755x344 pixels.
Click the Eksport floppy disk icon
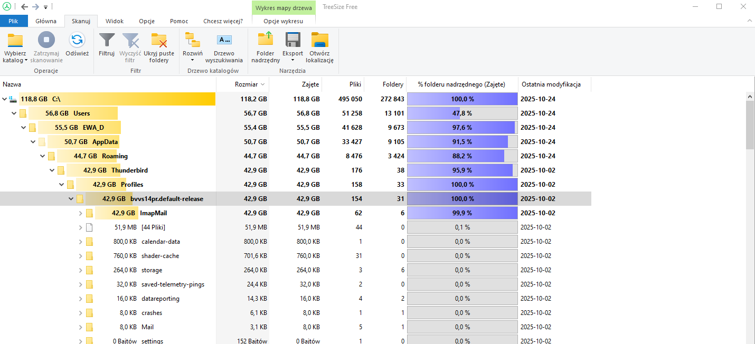tap(292, 40)
